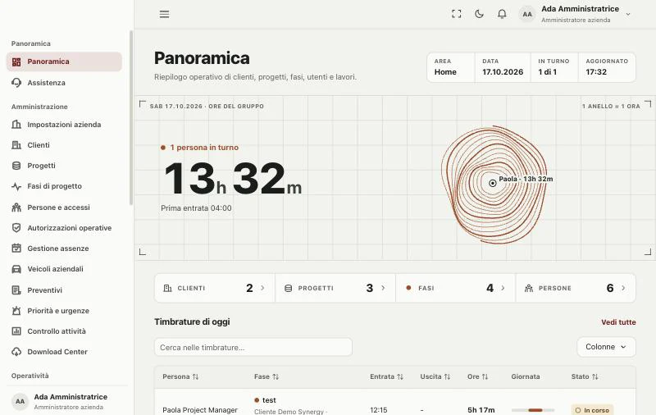Click the Progetti database icon in sidebar

pyautogui.click(x=16, y=166)
